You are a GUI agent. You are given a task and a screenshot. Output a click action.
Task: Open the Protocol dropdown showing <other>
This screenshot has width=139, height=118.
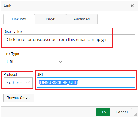[x=18, y=83]
